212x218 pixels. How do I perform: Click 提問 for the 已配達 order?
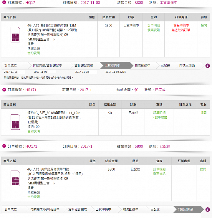coord(203,169)
